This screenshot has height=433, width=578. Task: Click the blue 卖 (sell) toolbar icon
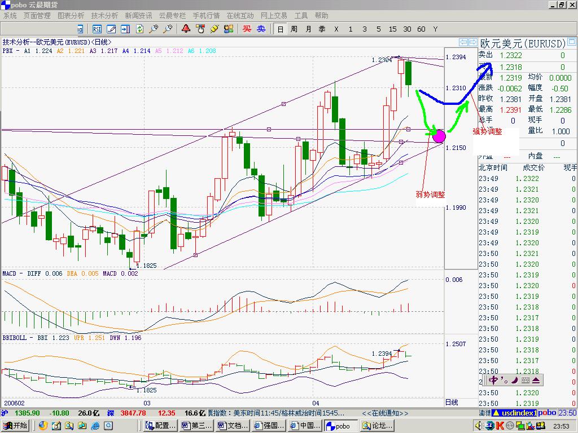click(x=261, y=29)
